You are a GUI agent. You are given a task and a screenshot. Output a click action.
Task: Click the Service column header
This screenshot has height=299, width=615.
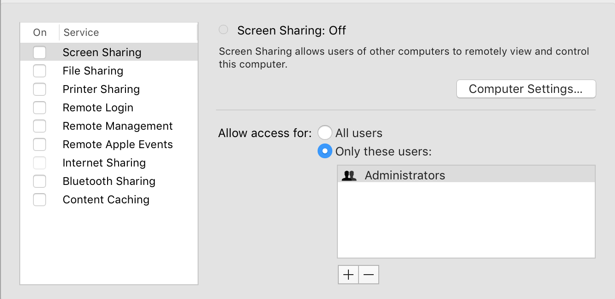pos(81,33)
